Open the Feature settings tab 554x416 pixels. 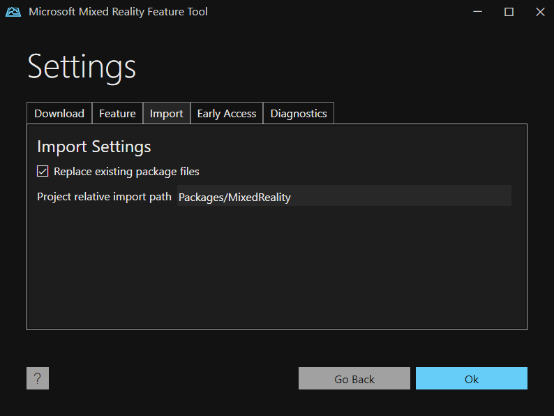pyautogui.click(x=117, y=113)
